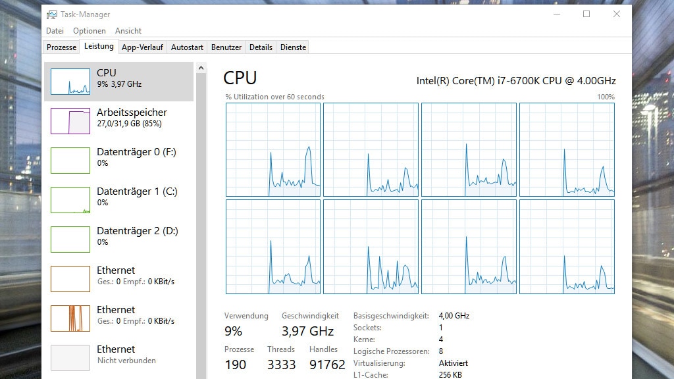Open the Ansicht menu
This screenshot has width=674, height=379.
128,30
